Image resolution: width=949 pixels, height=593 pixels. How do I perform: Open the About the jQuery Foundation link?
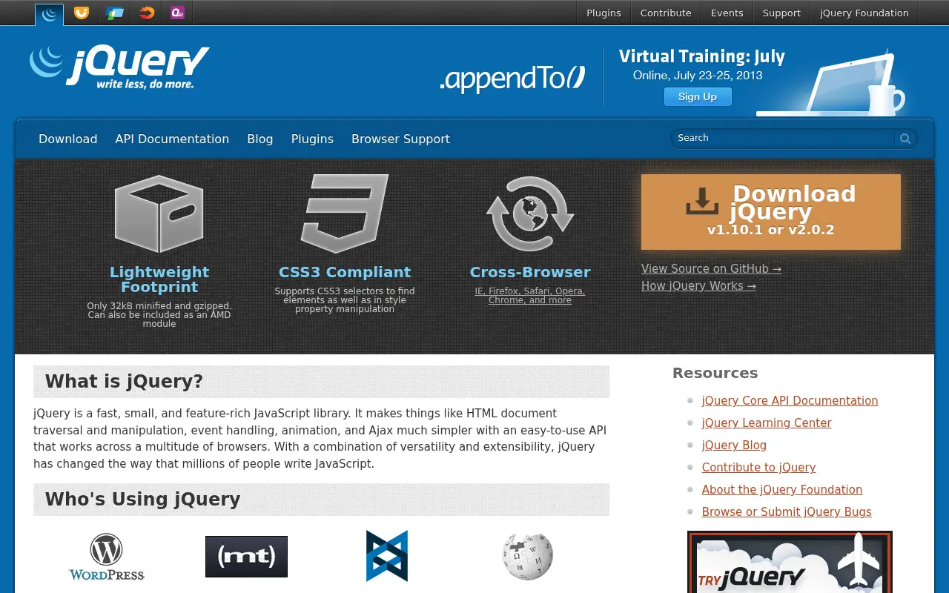point(782,490)
